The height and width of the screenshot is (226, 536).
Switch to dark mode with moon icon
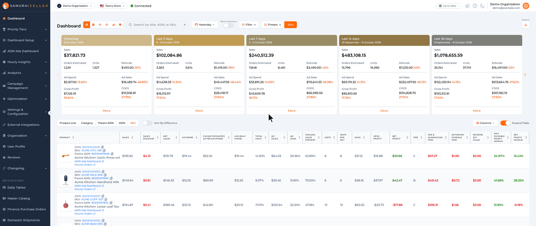(x=482, y=6)
